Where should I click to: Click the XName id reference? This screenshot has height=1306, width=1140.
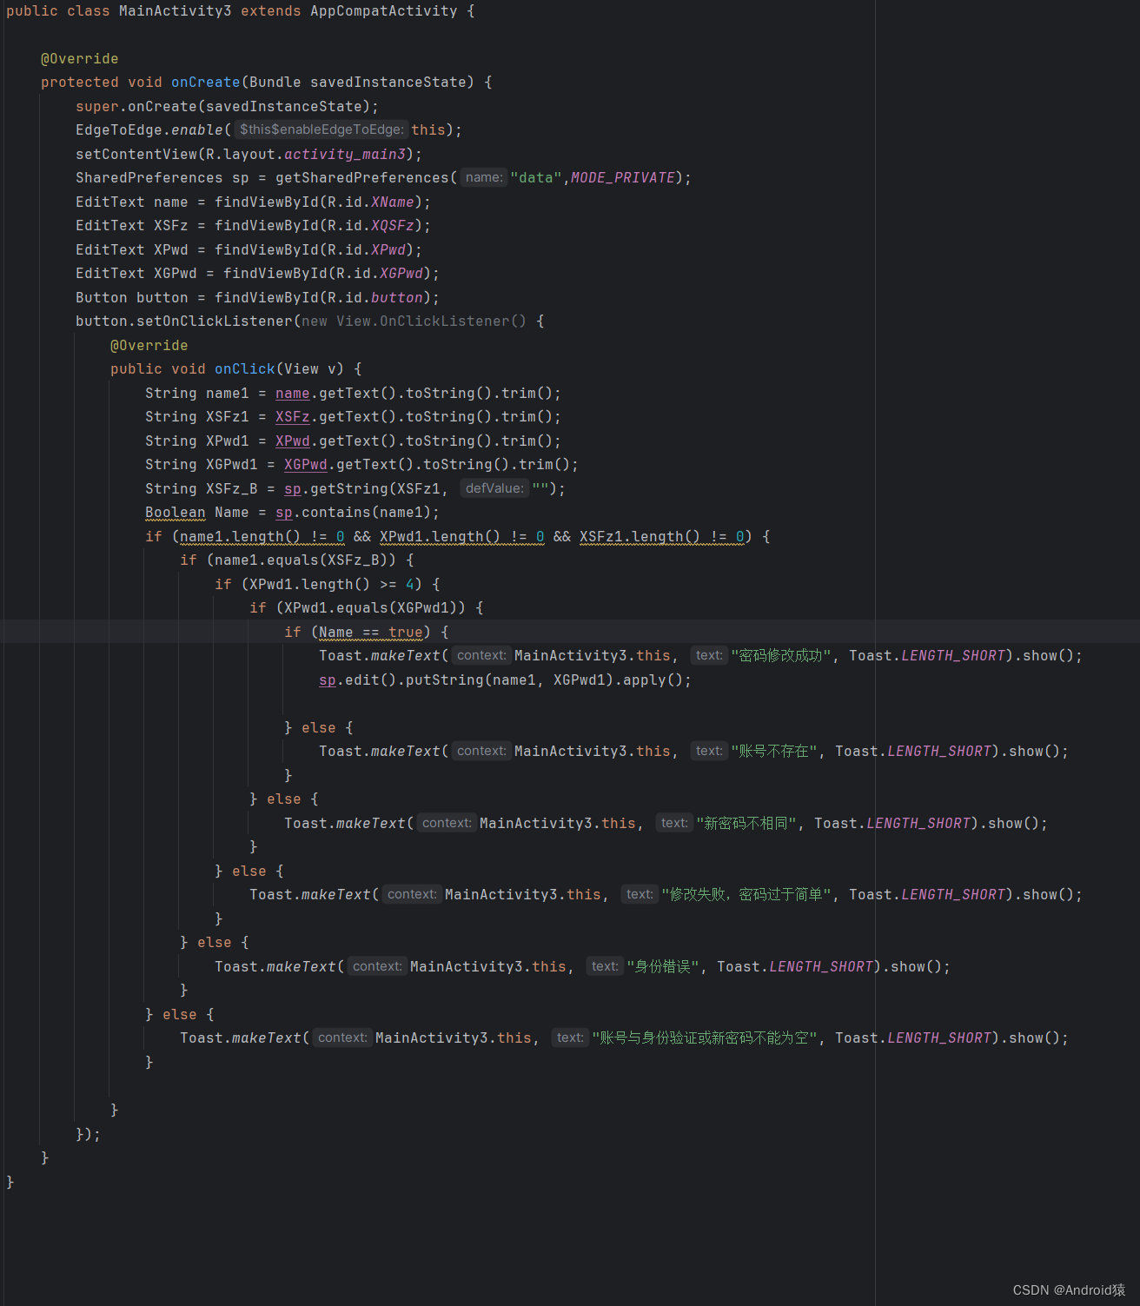tap(392, 202)
